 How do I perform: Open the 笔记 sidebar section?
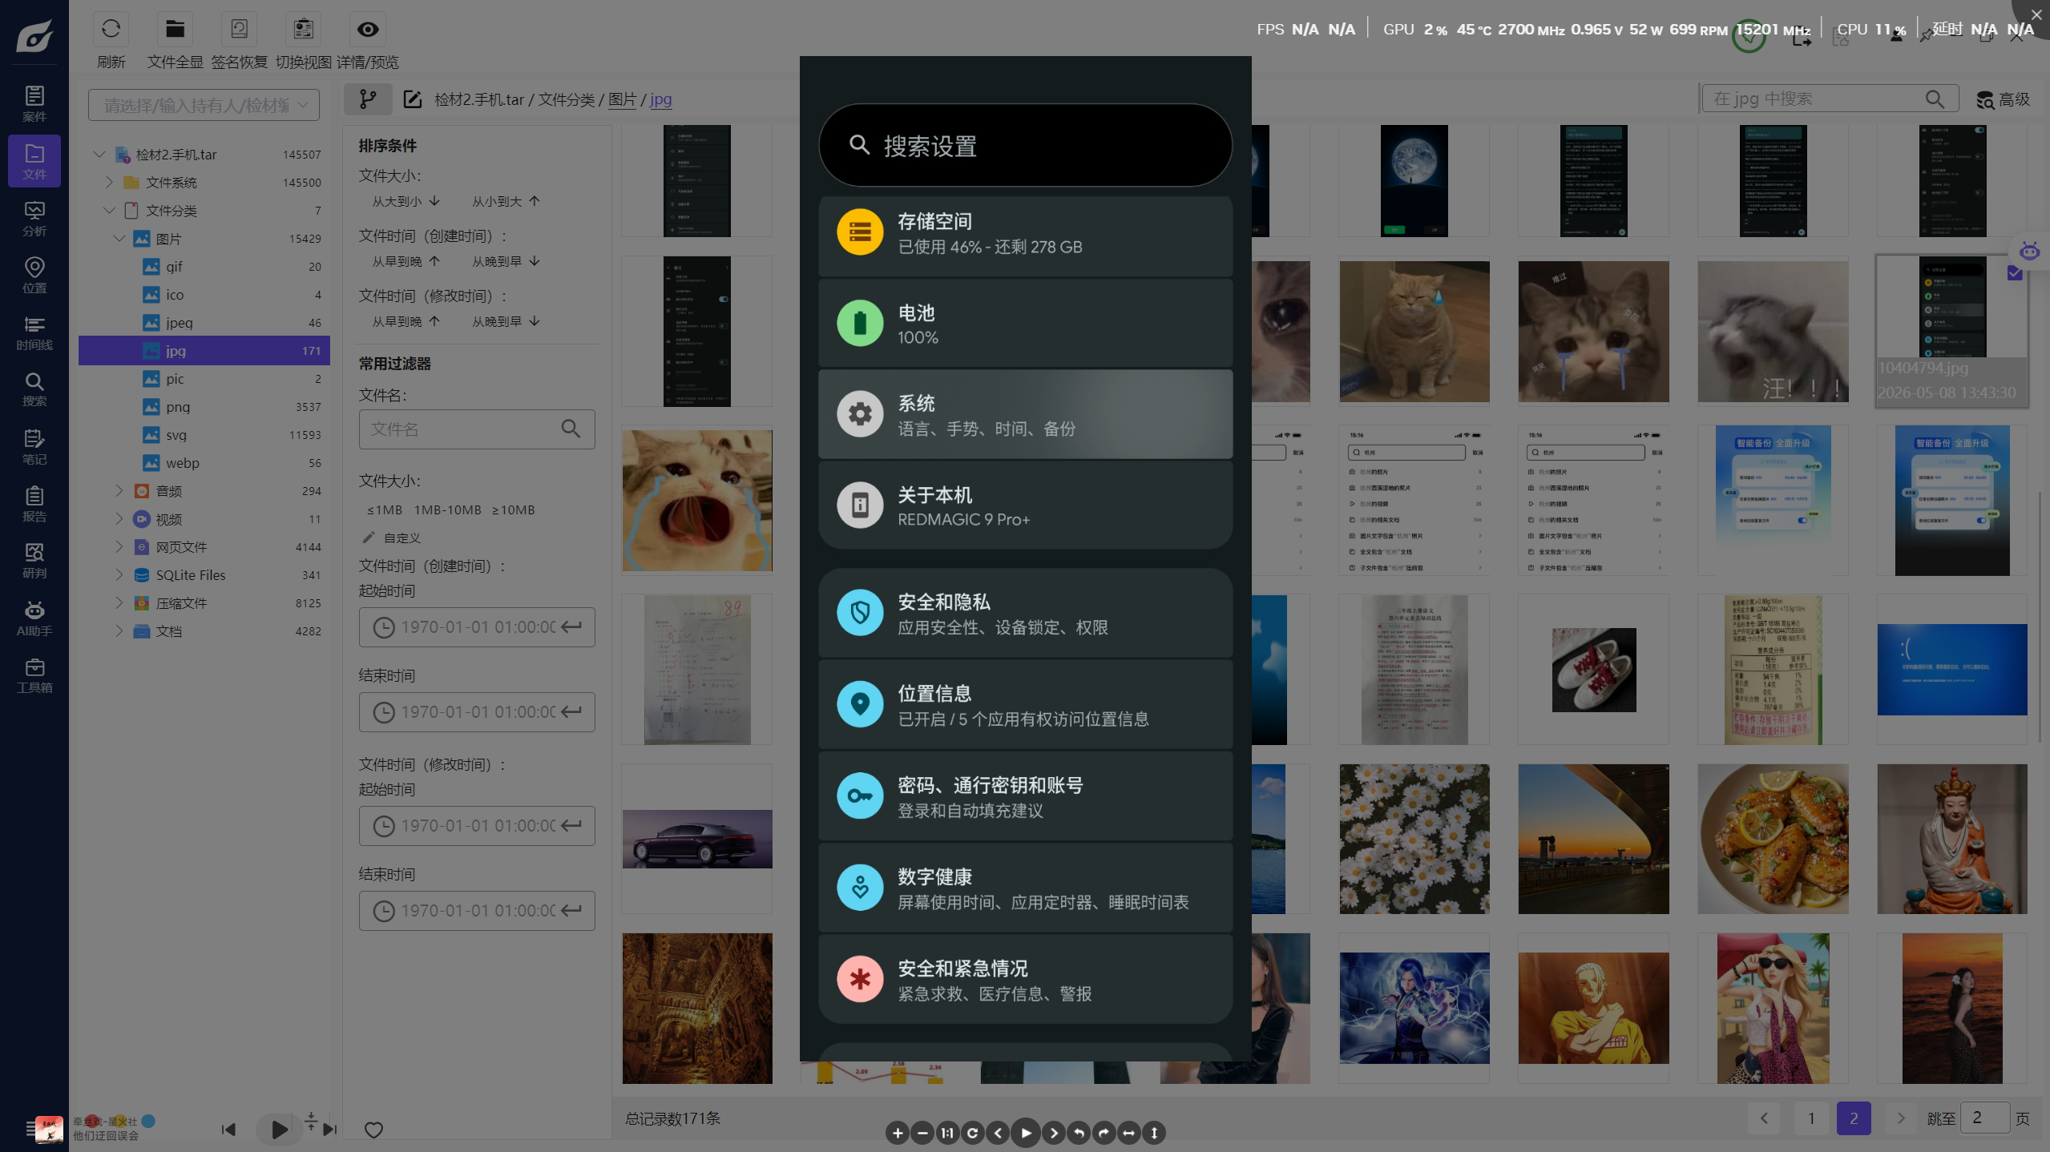click(34, 446)
